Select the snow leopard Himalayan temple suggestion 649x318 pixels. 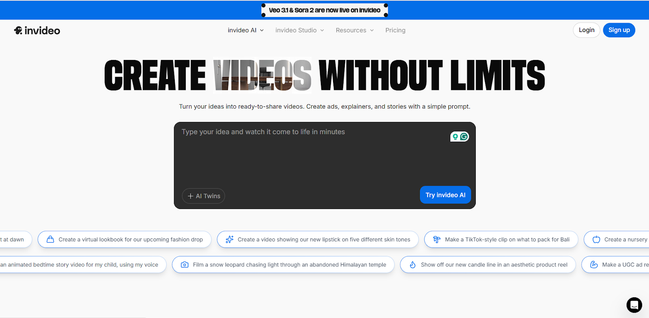tap(283, 265)
